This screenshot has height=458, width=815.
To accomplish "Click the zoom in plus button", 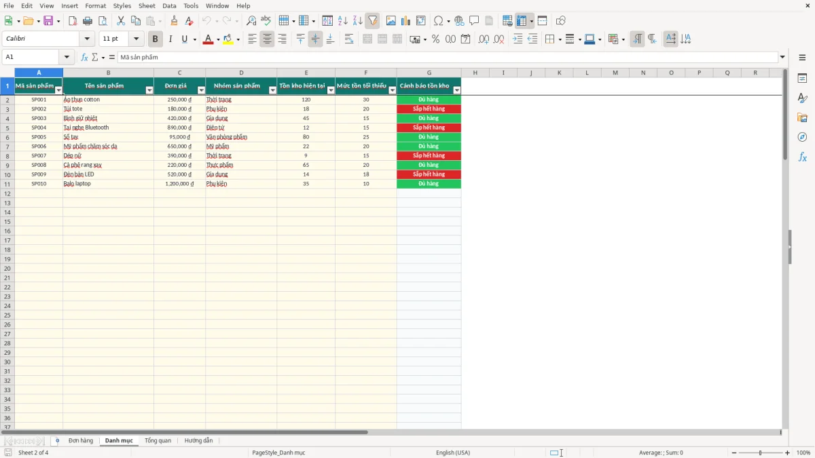I will pos(788,453).
